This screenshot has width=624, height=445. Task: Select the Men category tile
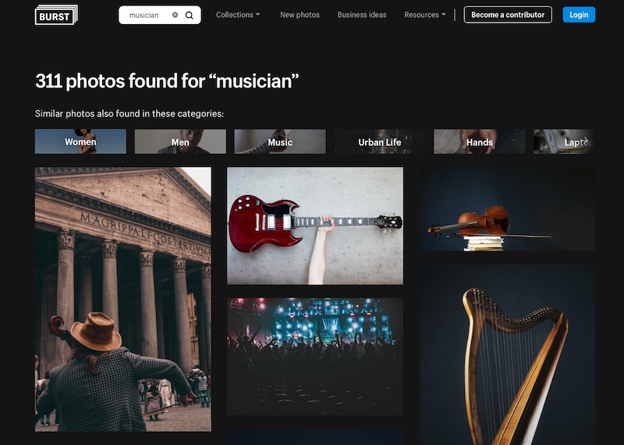180,141
